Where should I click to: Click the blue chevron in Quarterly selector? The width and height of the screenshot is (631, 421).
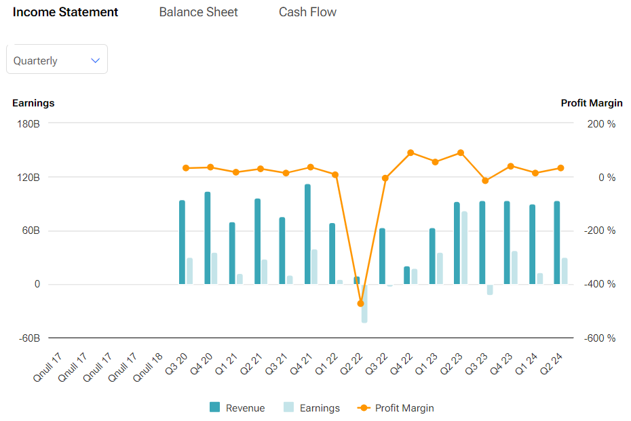[96, 61]
